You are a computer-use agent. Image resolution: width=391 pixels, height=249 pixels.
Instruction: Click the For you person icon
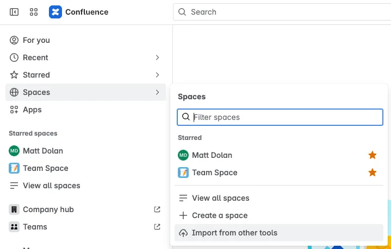pos(14,40)
